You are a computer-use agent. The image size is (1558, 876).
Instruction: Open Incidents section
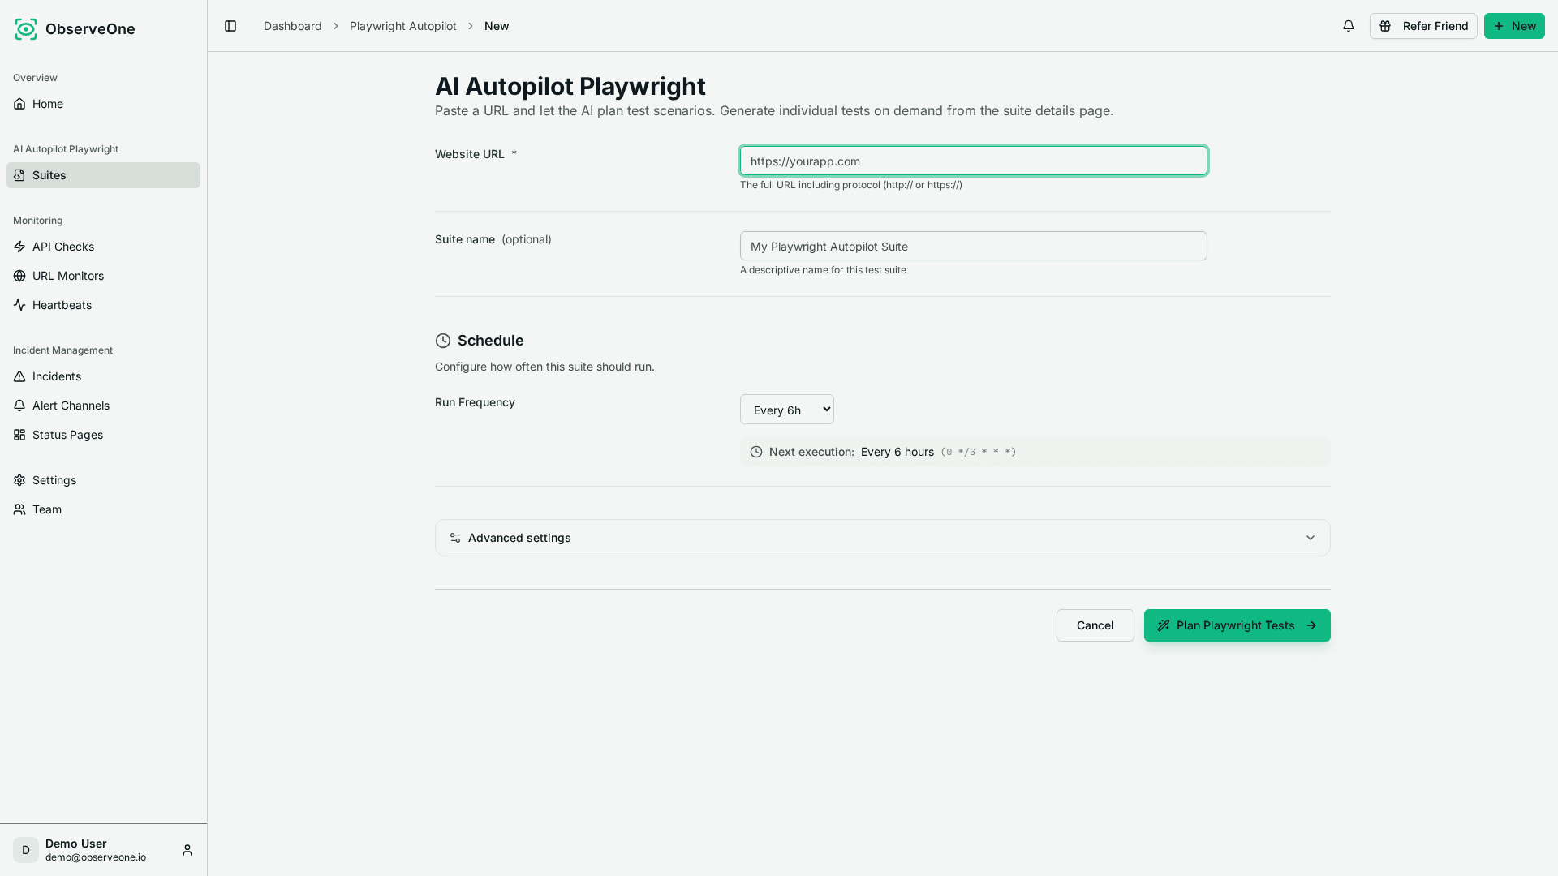103,376
